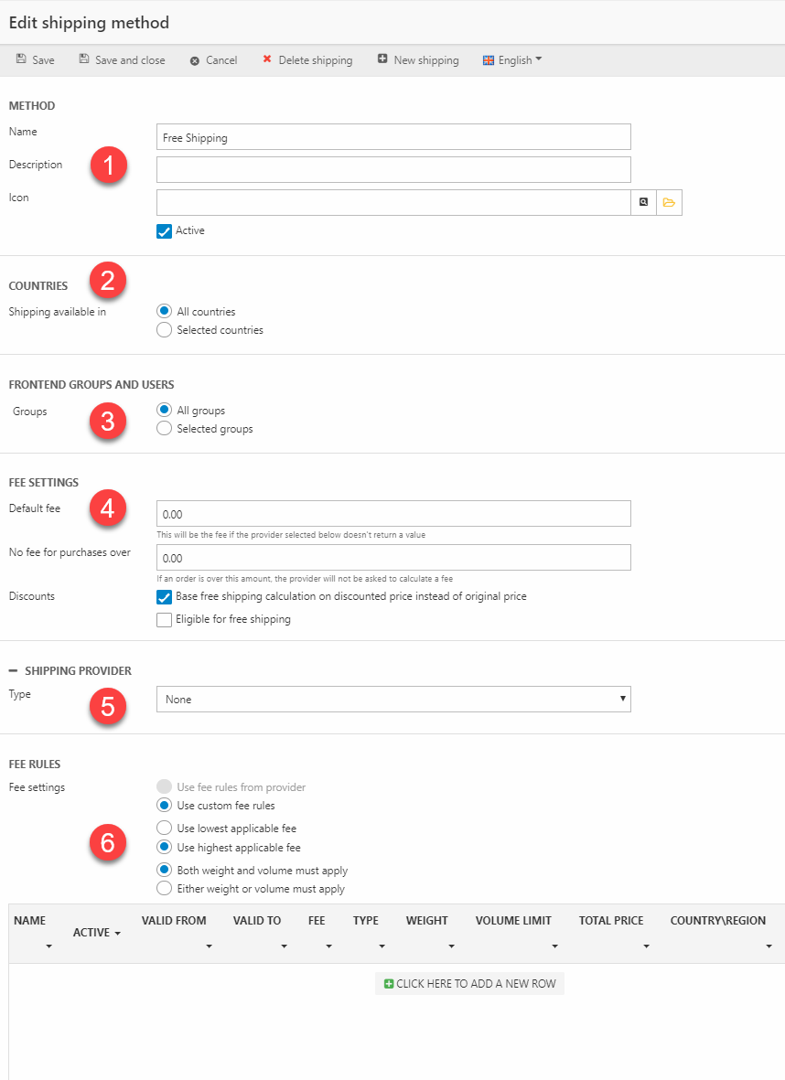The image size is (785, 1080).
Task: Choose Use lowest applicable fee option
Action: click(x=165, y=829)
